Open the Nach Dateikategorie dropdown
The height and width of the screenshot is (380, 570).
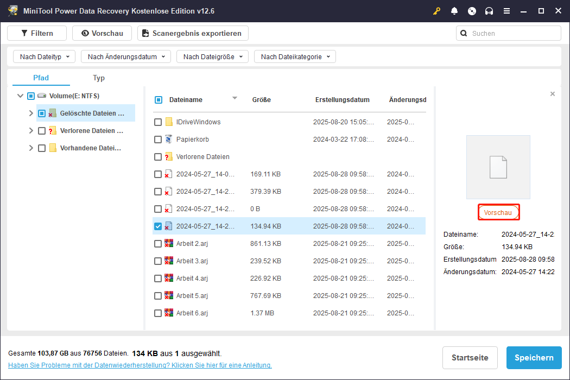pyautogui.click(x=295, y=56)
